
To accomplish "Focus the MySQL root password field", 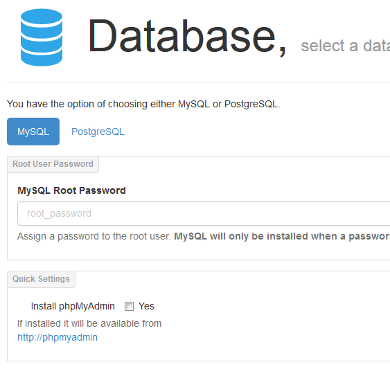I will pos(204,213).
